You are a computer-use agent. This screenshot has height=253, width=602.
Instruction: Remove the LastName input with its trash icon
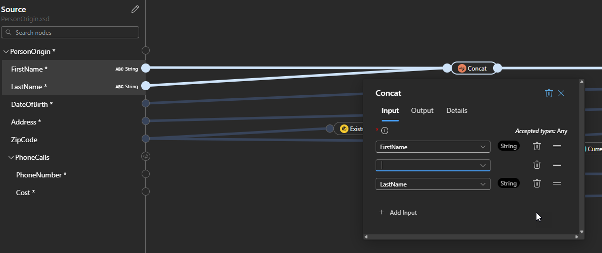pos(537,183)
